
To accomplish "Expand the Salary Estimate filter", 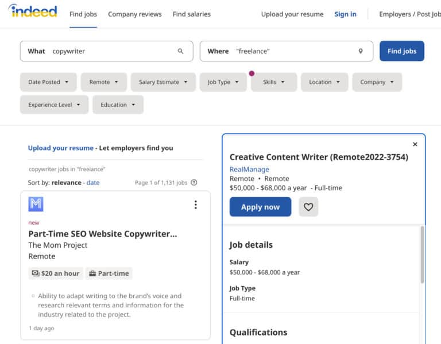I will pos(163,82).
